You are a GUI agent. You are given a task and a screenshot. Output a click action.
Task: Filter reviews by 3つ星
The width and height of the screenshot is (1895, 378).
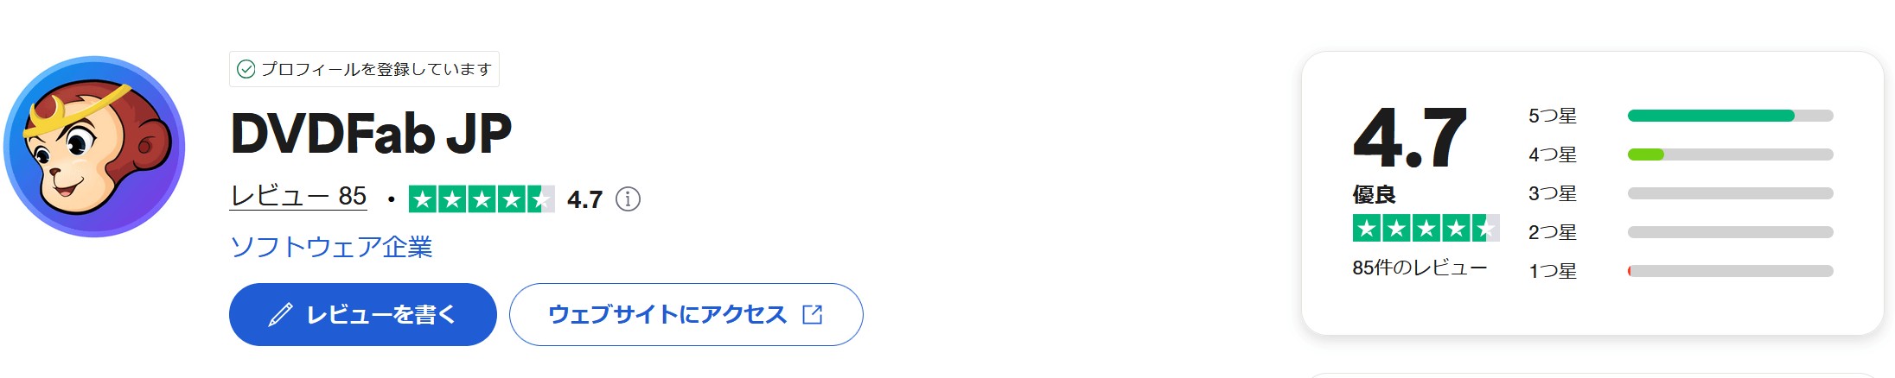pos(1681,193)
